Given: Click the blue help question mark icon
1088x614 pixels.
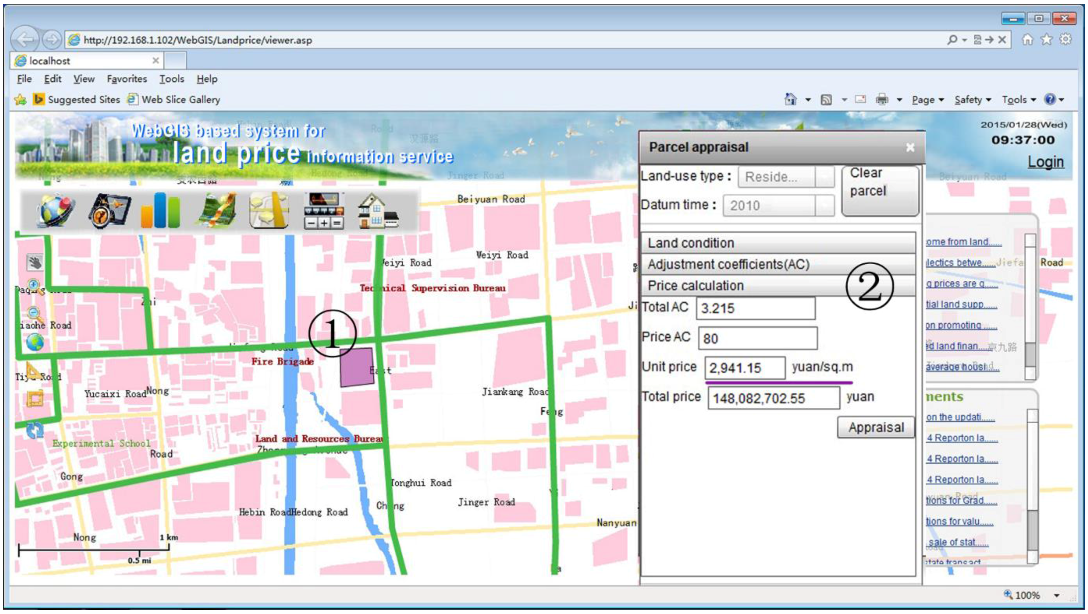Looking at the screenshot, I should (x=1050, y=100).
